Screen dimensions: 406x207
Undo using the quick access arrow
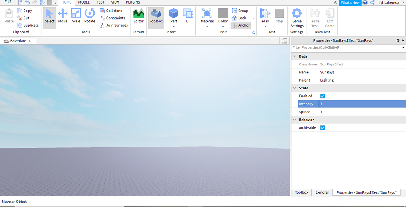coord(27,3)
